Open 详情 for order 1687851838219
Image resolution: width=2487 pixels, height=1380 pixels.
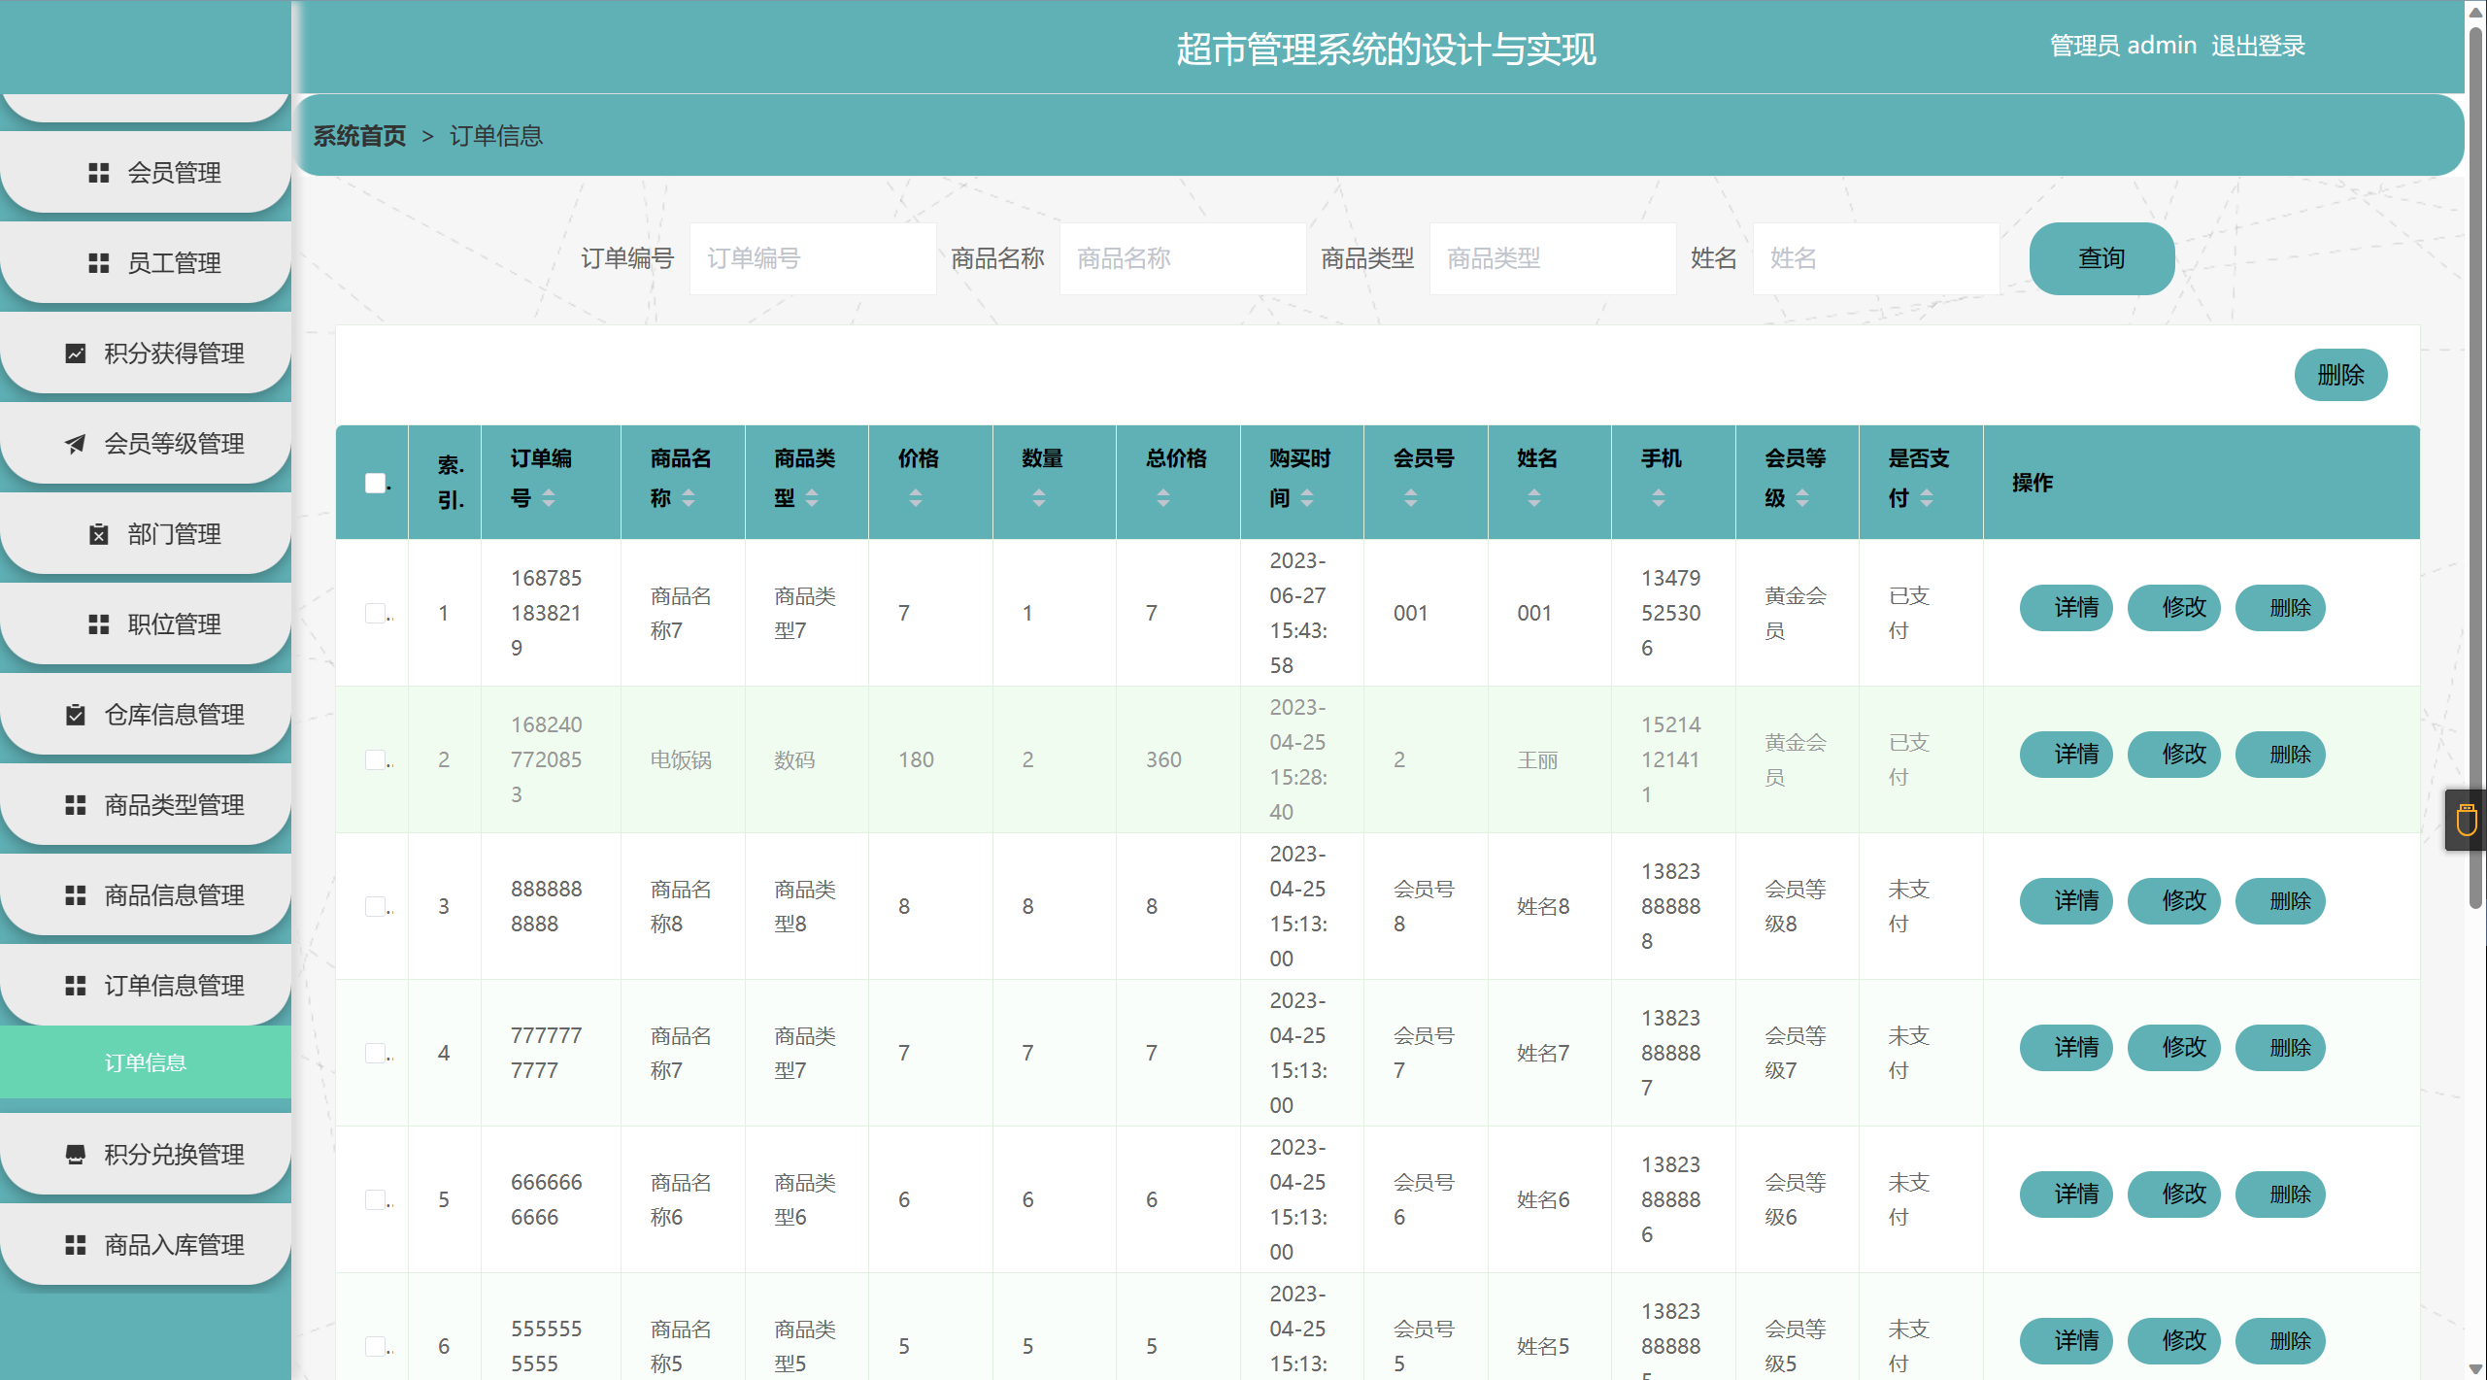[x=2067, y=608]
